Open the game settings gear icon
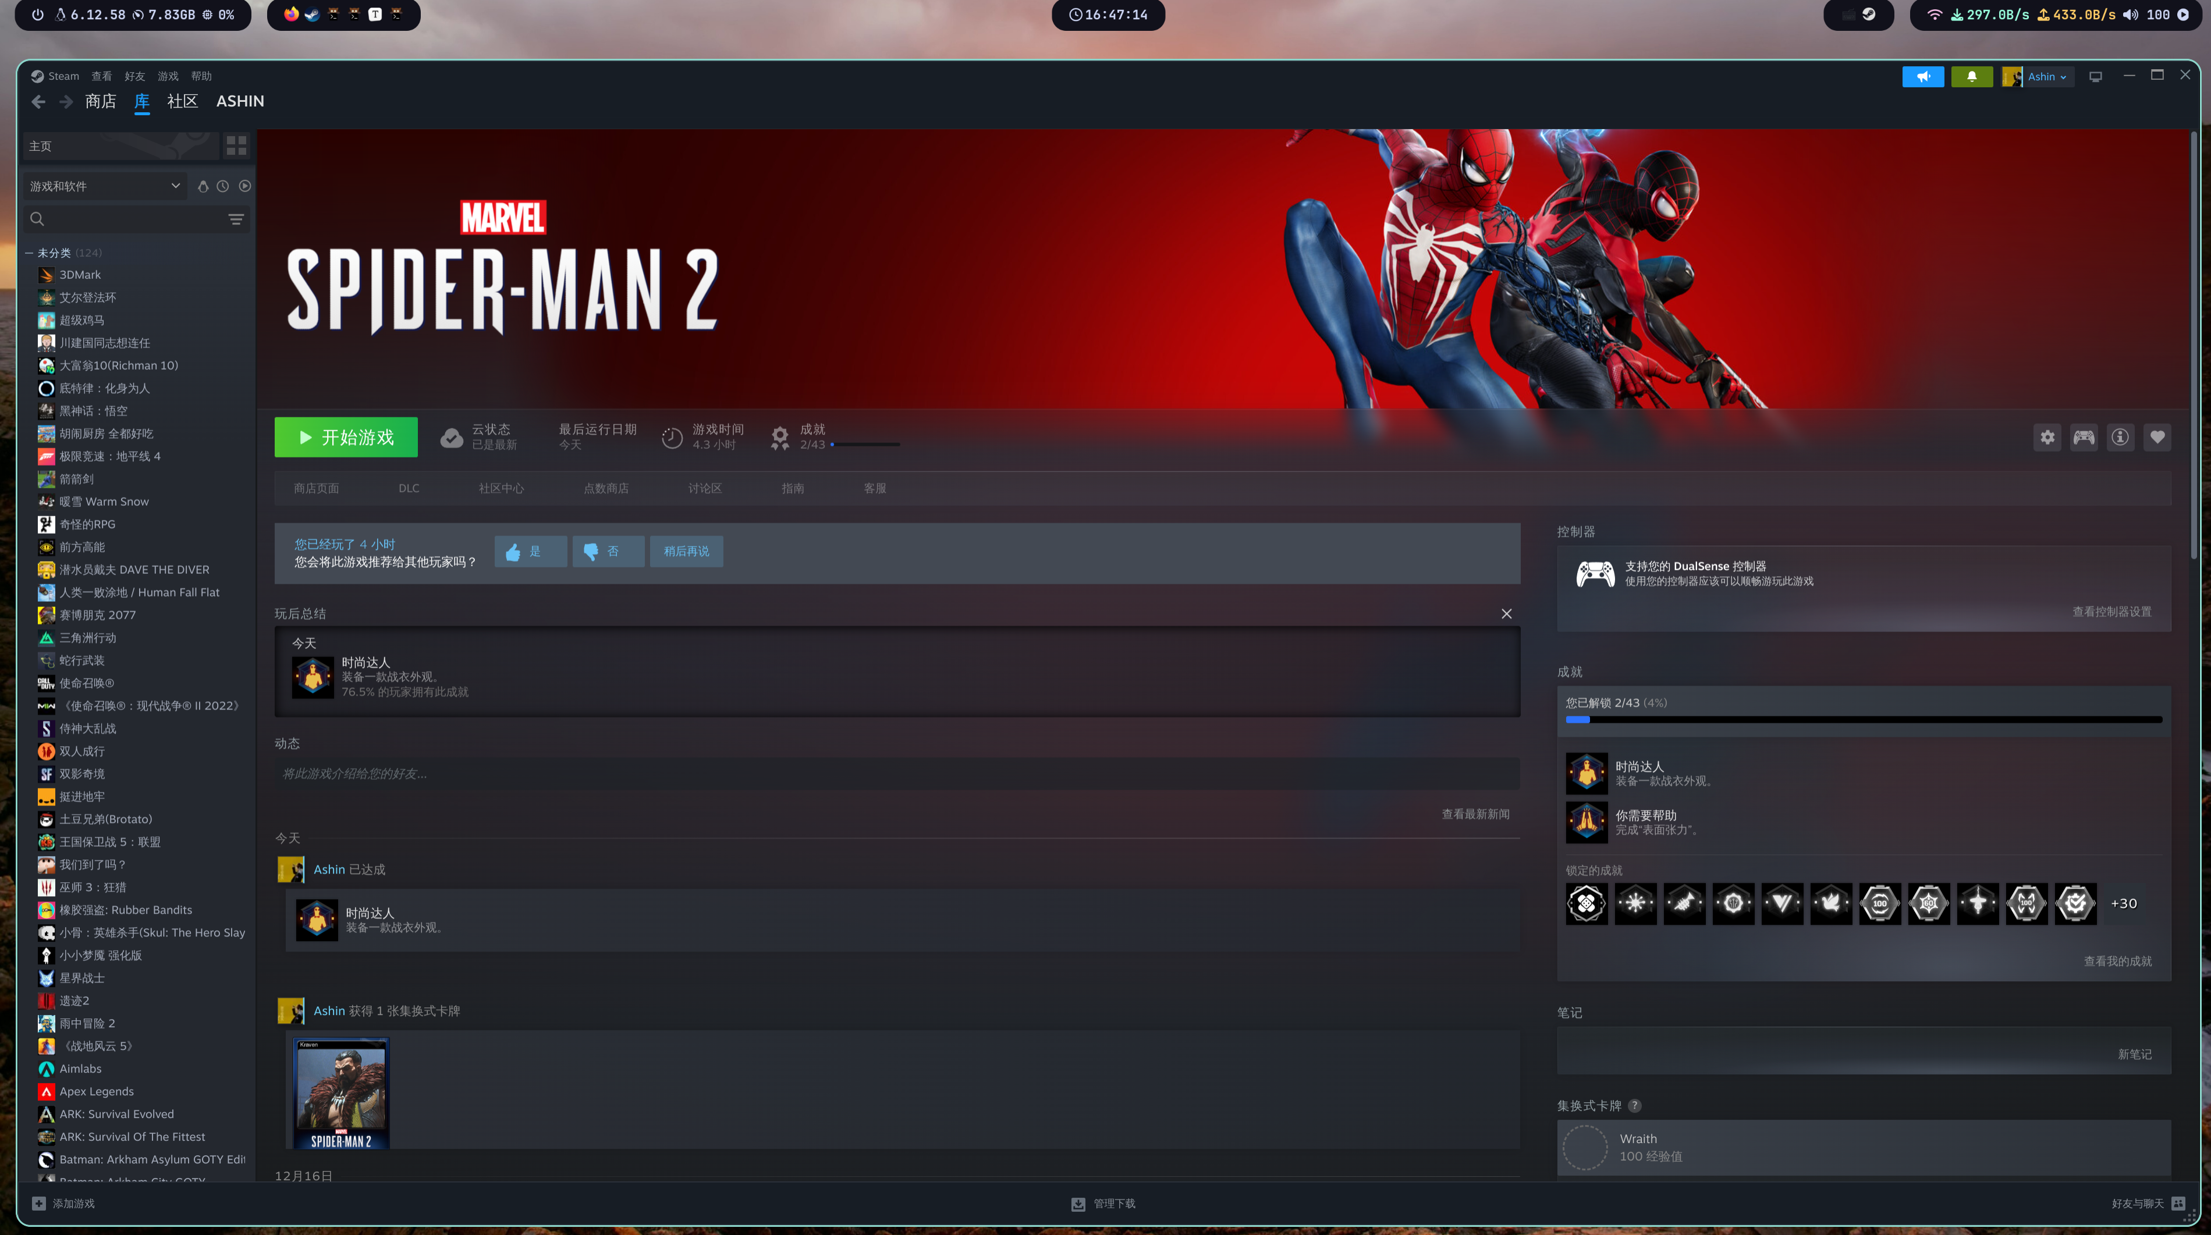 pos(2047,438)
